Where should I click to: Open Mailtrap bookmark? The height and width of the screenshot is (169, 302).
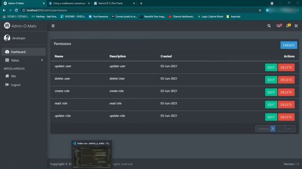44,17
